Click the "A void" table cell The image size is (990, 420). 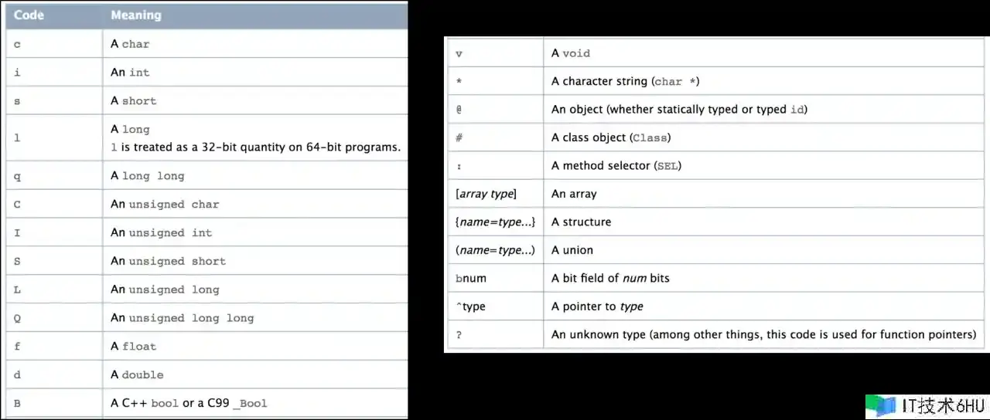[x=571, y=53]
